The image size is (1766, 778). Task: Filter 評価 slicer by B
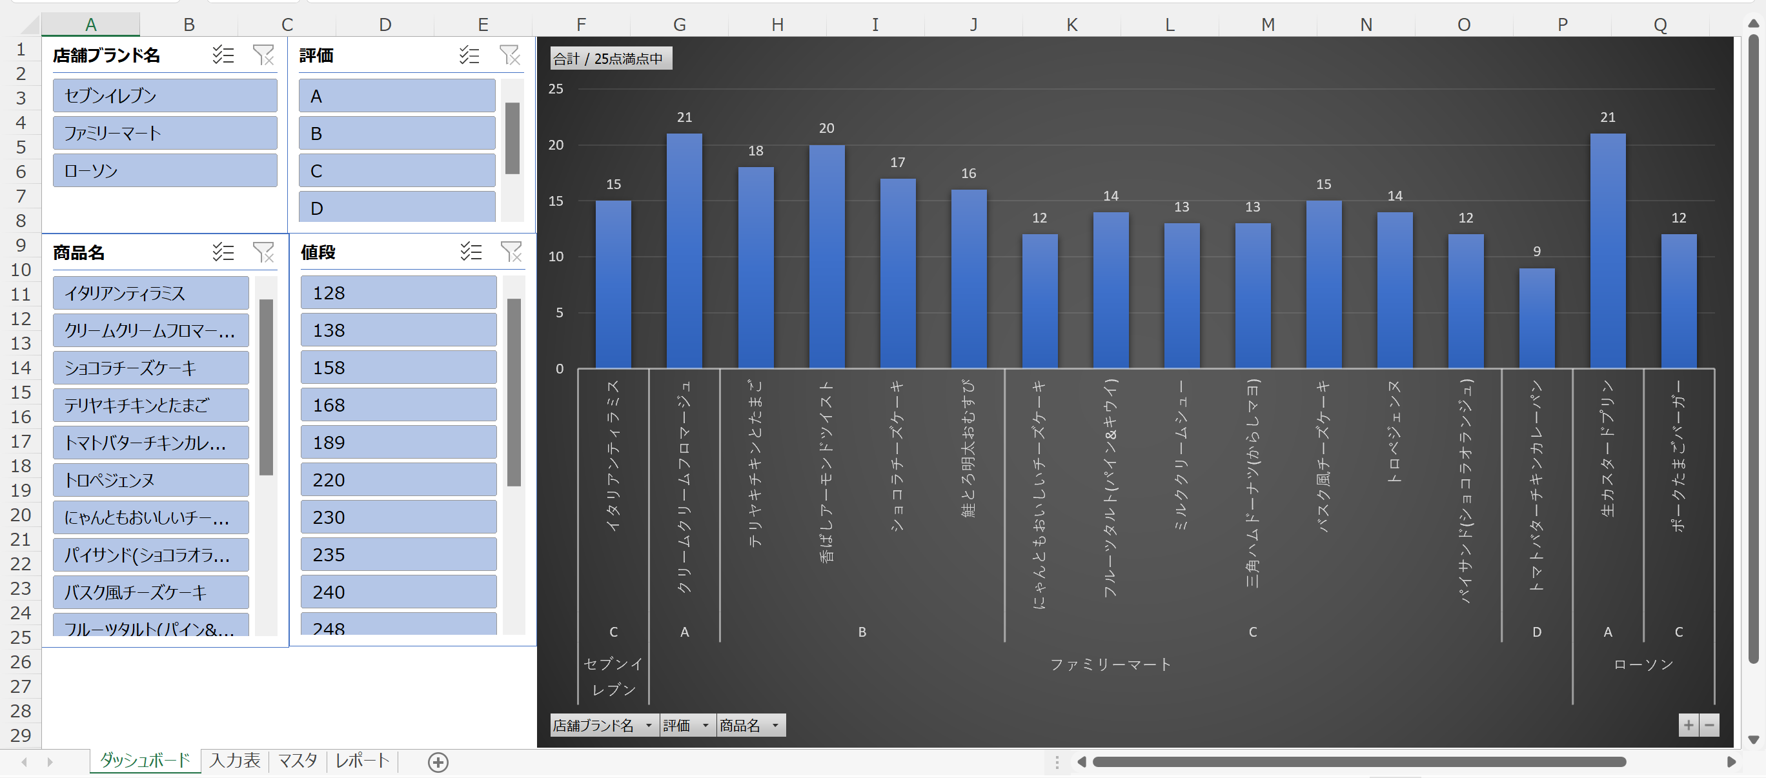coord(397,132)
